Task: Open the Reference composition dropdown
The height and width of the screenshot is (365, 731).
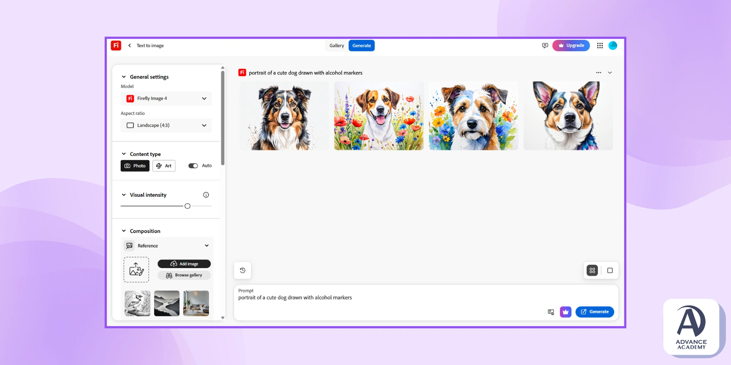Action: pos(167,246)
